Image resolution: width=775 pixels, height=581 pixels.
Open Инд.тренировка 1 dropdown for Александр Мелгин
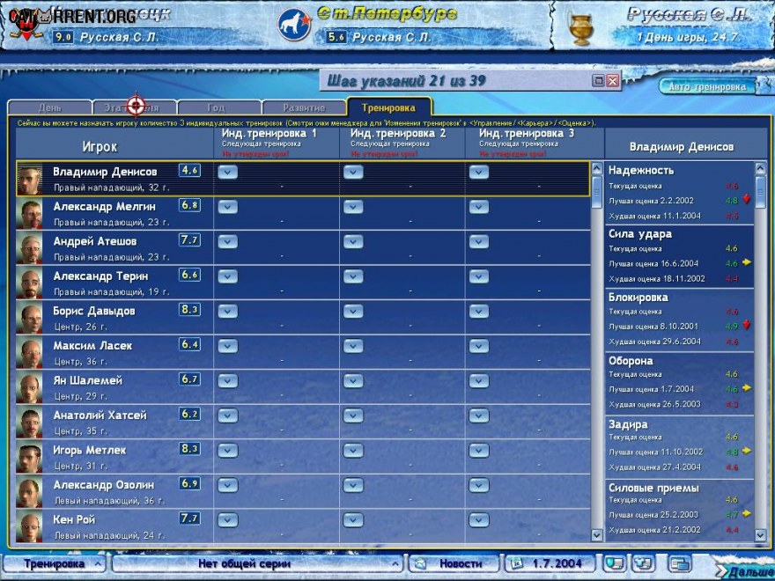(228, 207)
